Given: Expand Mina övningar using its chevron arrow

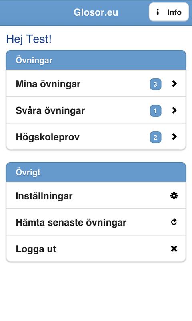Looking at the screenshot, I should click(174, 83).
